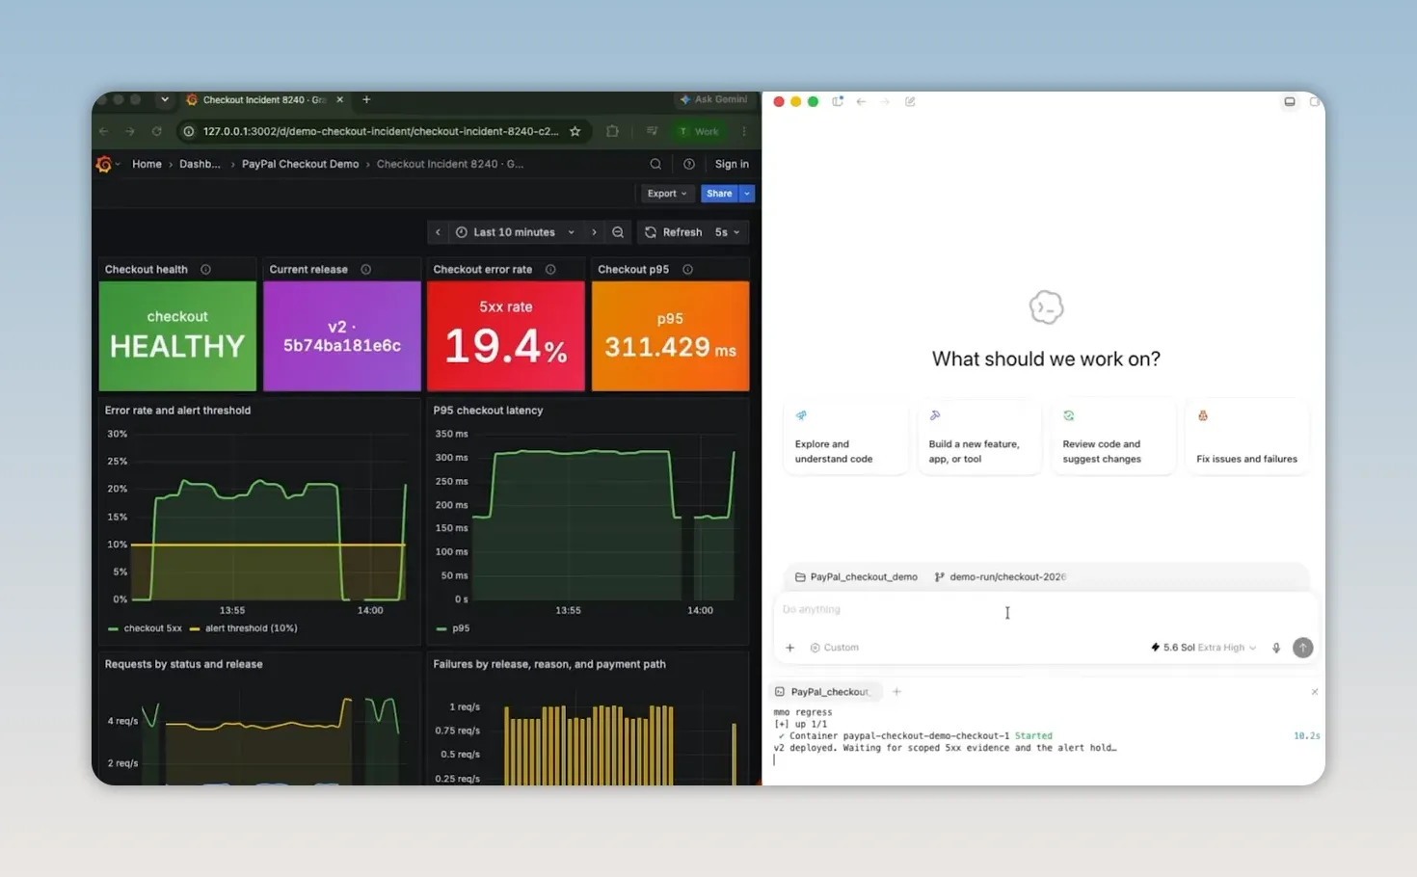Choose Review code and suggest changes card
Viewport: 1417px width, 877px height.
point(1113,437)
